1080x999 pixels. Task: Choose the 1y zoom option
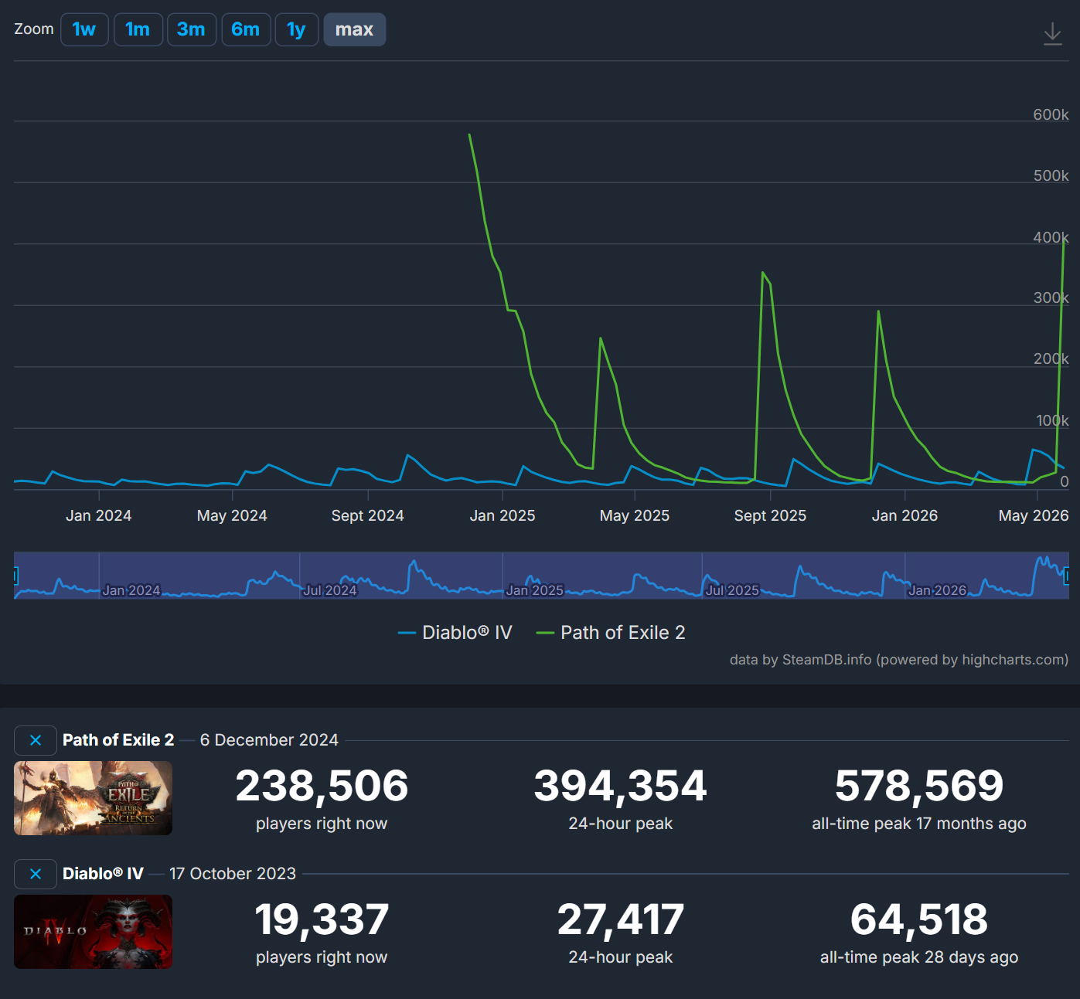coord(297,29)
